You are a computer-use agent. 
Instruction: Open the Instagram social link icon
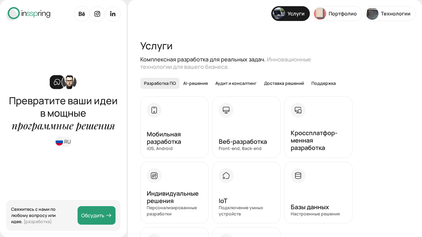point(97,14)
